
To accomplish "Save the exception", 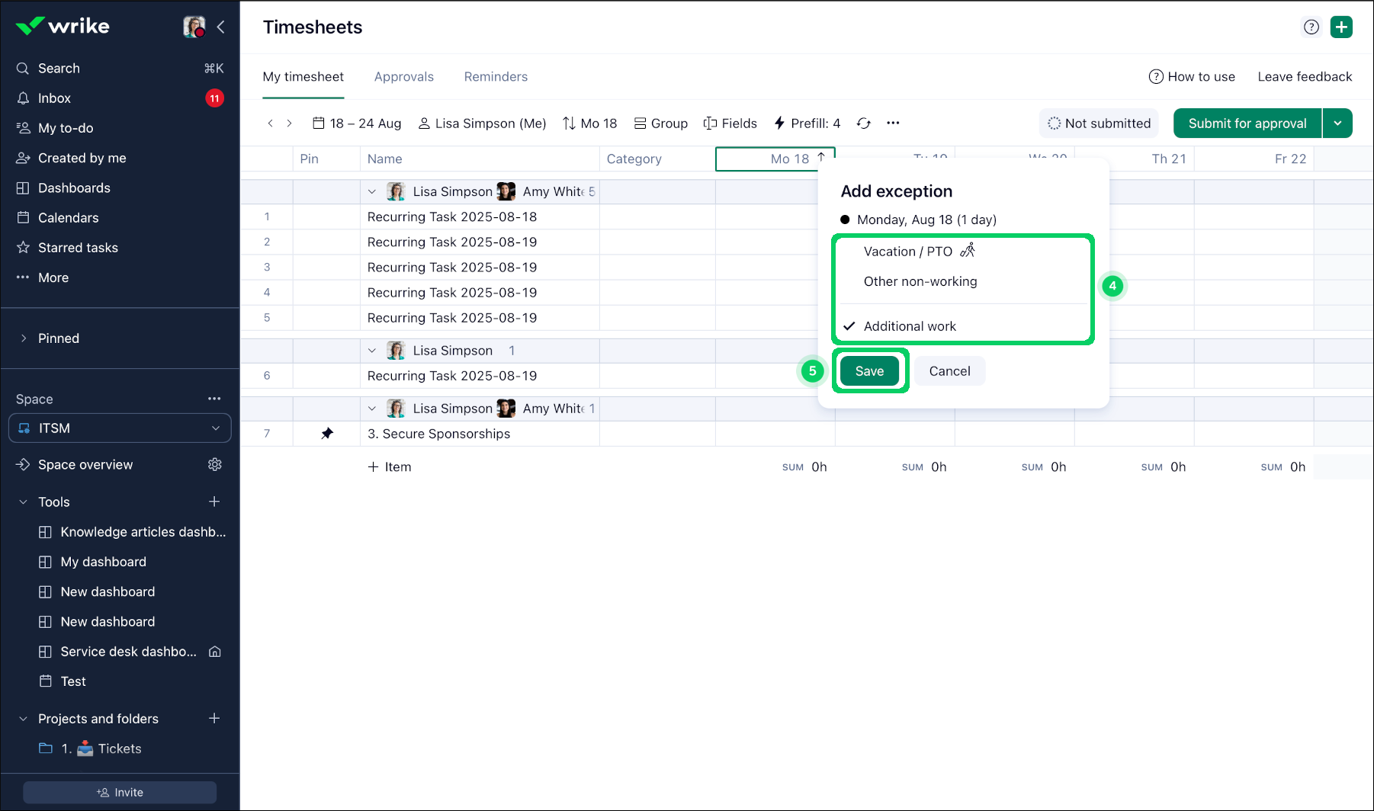I will tap(869, 371).
